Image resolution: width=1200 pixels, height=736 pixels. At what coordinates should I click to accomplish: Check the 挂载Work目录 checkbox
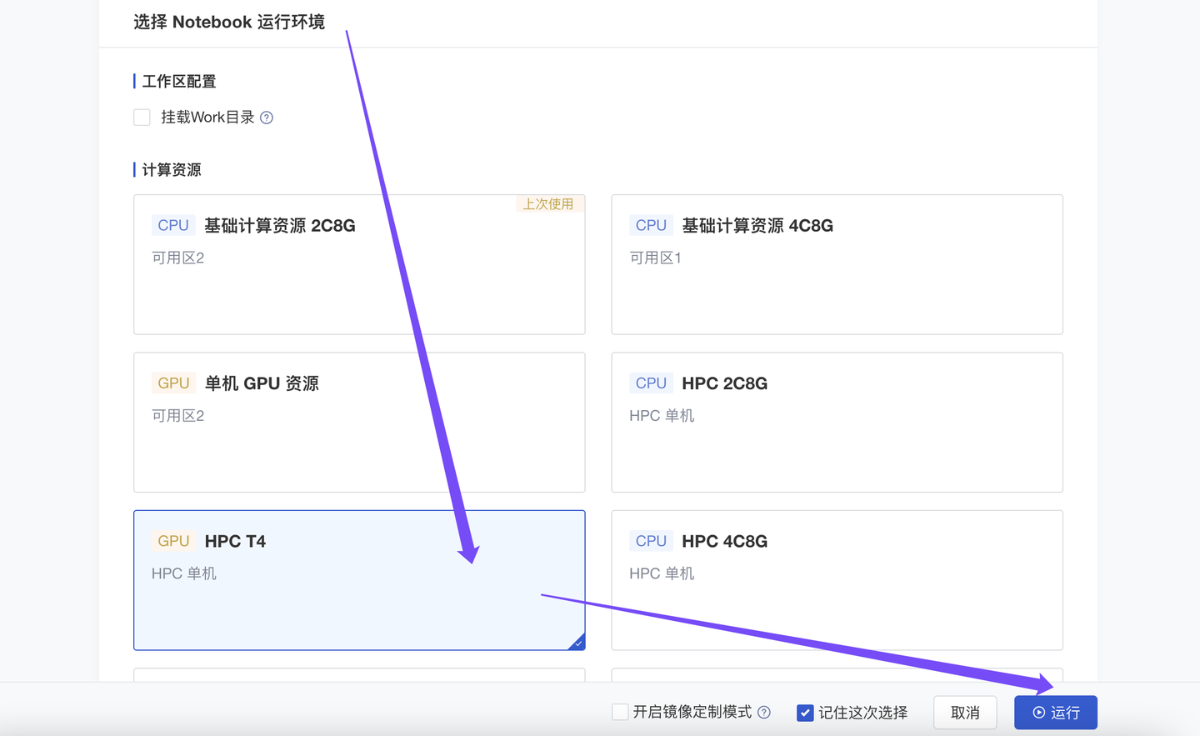[142, 118]
